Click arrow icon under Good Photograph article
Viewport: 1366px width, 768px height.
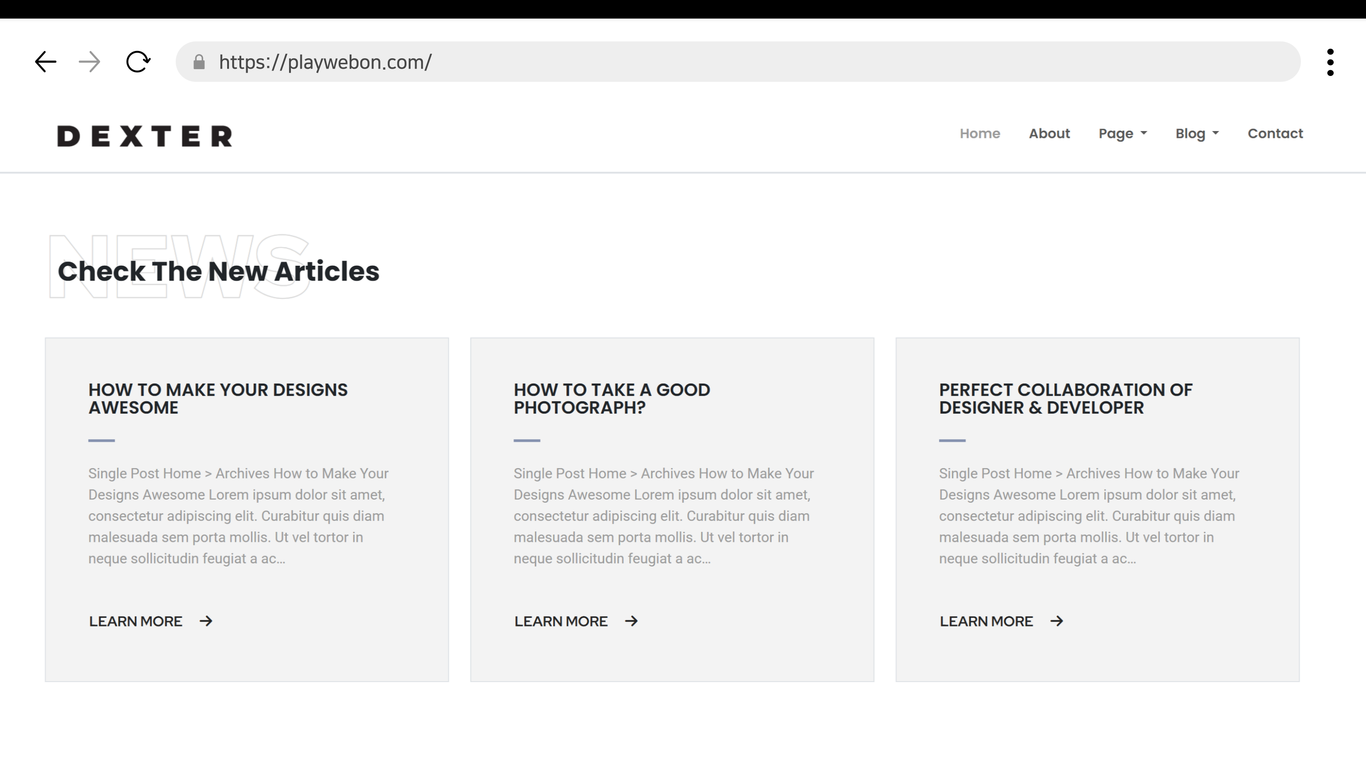coord(631,621)
